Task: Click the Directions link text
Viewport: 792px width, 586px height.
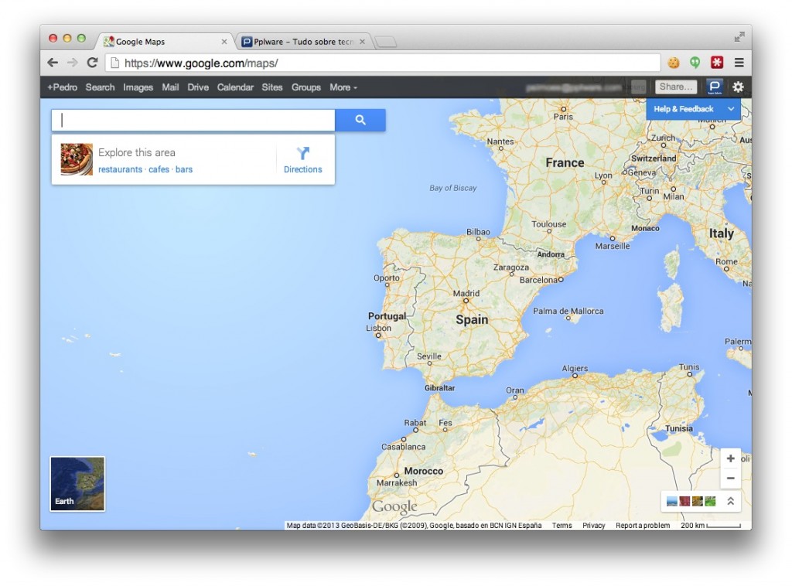Action: click(x=302, y=169)
